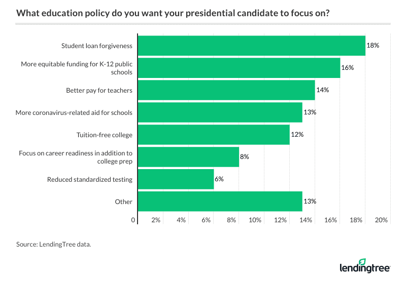Click the More coronavirus-related aid for schools label
406x281 pixels.
(x=74, y=112)
